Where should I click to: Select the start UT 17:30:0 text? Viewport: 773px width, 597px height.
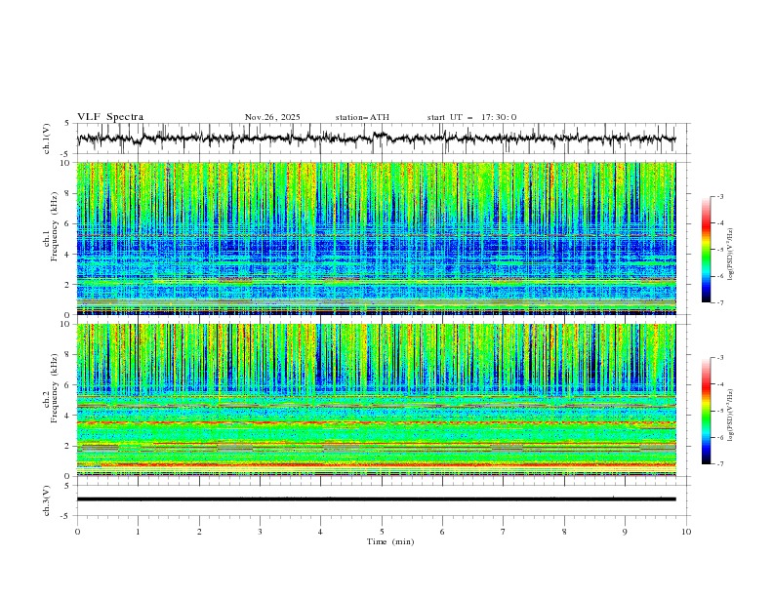471,117
